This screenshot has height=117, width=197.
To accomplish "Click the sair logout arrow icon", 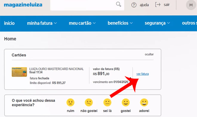I will [158, 5].
